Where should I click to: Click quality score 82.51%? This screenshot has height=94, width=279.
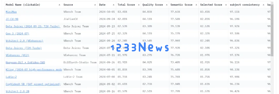click(147, 91)
